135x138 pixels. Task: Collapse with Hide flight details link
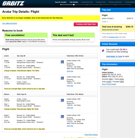click(x=91, y=135)
